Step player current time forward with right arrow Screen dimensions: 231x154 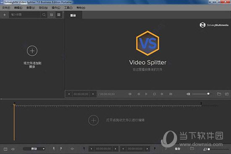click(93, 94)
